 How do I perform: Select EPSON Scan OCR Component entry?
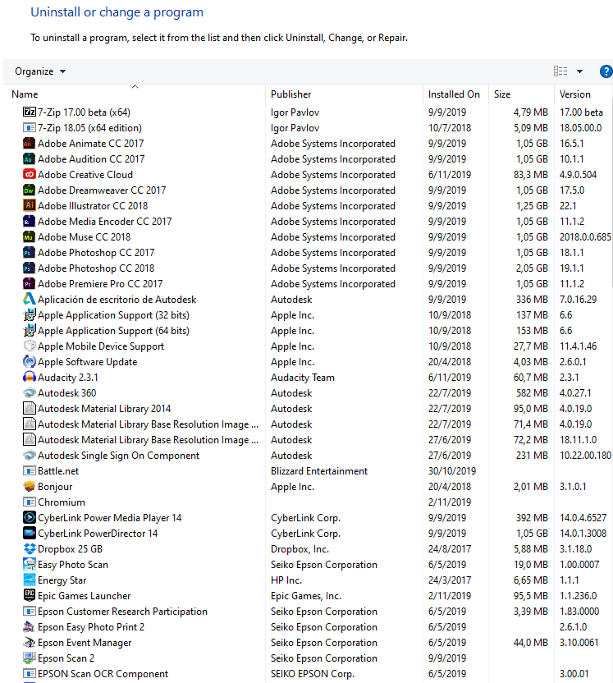click(x=103, y=674)
